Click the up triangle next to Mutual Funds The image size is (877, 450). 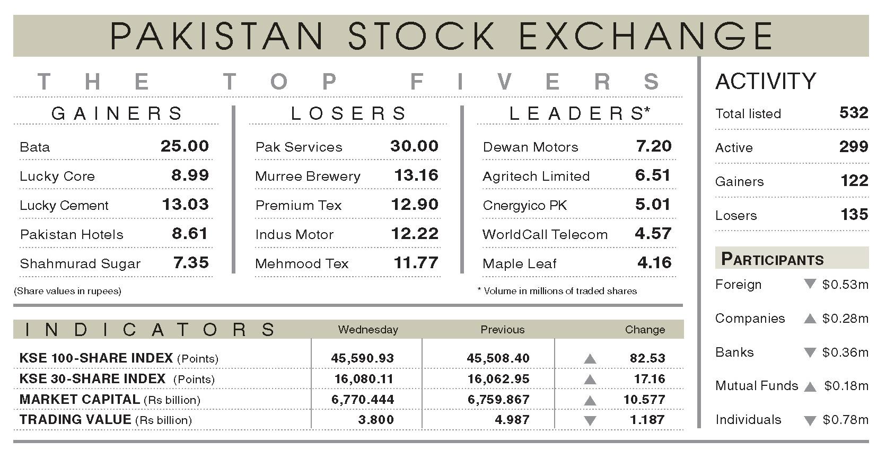(810, 386)
